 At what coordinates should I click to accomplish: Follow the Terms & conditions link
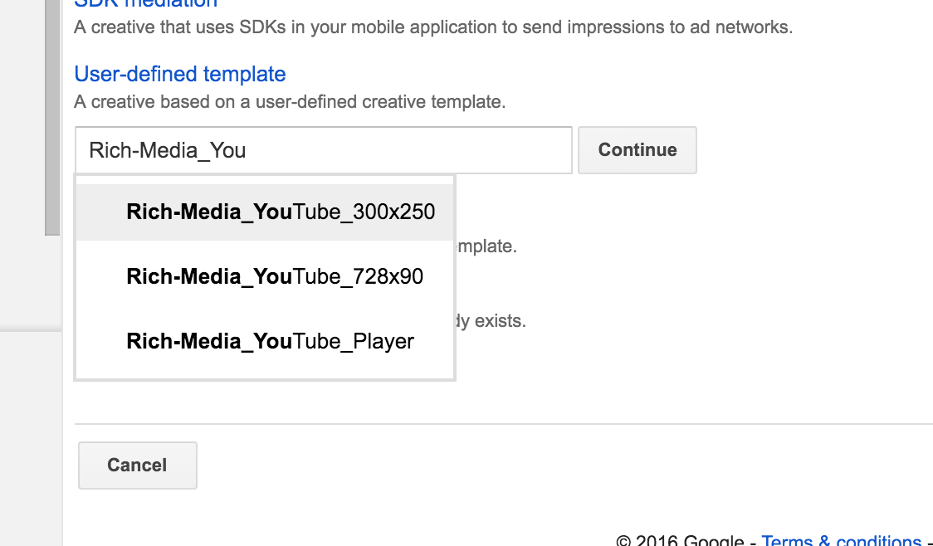841,540
